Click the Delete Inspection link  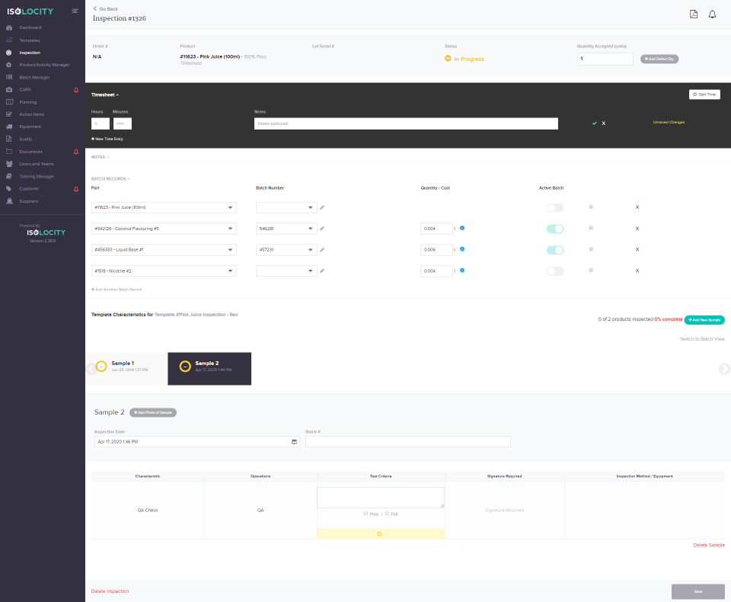(x=110, y=591)
